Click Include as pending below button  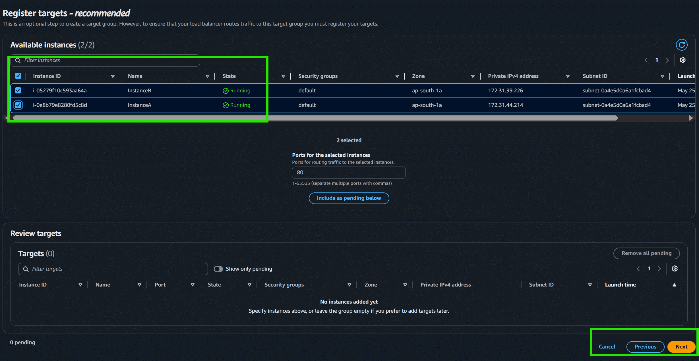click(x=349, y=198)
